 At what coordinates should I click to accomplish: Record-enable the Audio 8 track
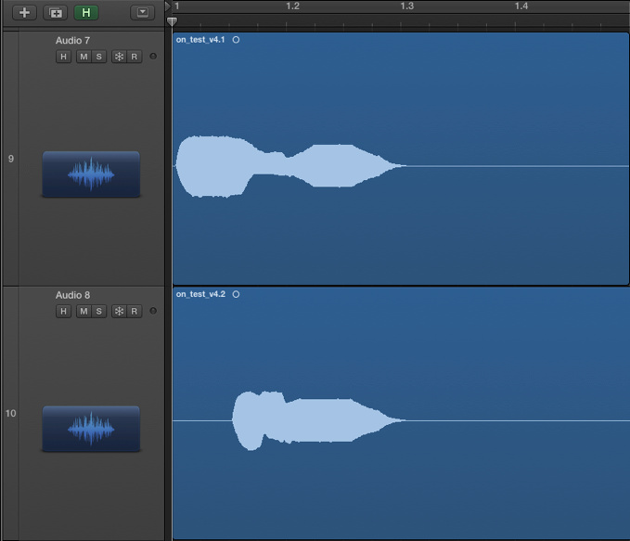tap(135, 311)
